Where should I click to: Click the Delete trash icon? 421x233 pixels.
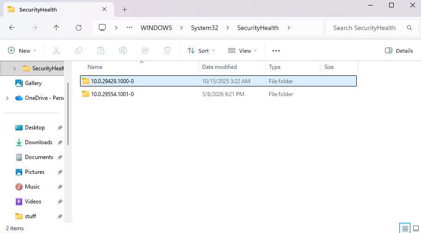[167, 50]
